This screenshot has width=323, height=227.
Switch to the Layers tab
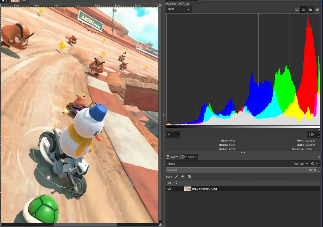click(x=172, y=157)
